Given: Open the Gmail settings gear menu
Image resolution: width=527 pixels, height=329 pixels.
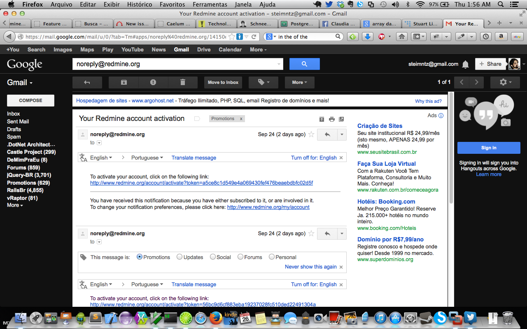Looking at the screenshot, I should [x=505, y=82].
